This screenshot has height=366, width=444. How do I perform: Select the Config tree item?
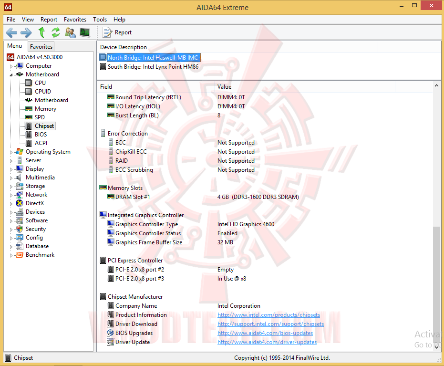tap(34, 237)
